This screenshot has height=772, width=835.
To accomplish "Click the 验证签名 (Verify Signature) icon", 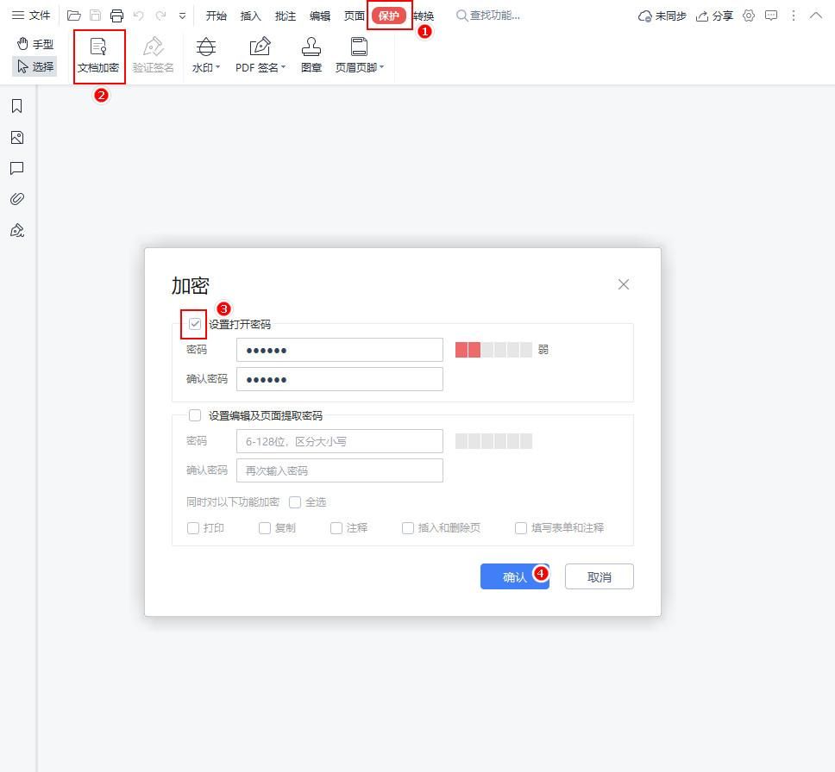I will (154, 53).
